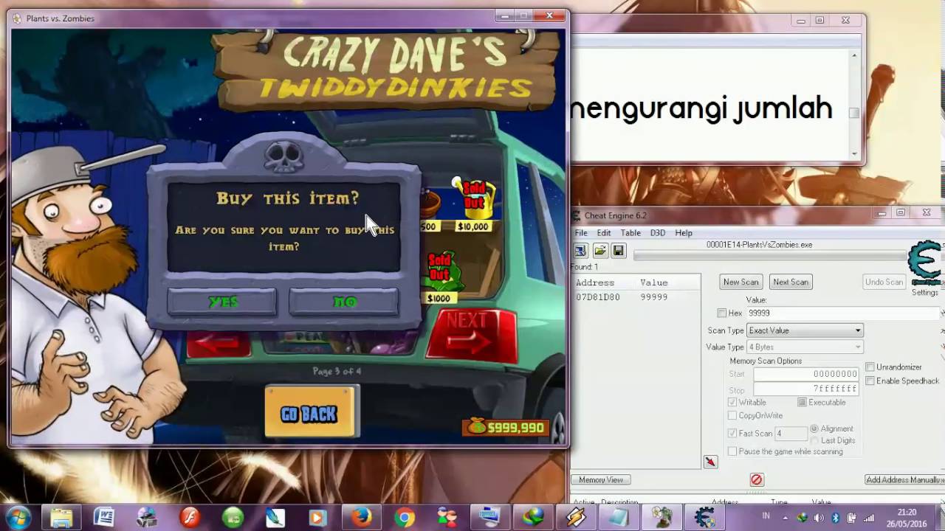Open Microsoft Word taskbar icon
The width and height of the screenshot is (945, 531).
tap(104, 517)
